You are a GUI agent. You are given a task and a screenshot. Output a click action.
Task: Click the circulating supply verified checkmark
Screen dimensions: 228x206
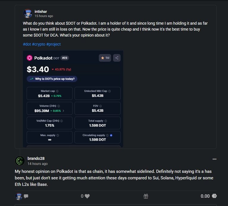pyautogui.click(x=111, y=135)
